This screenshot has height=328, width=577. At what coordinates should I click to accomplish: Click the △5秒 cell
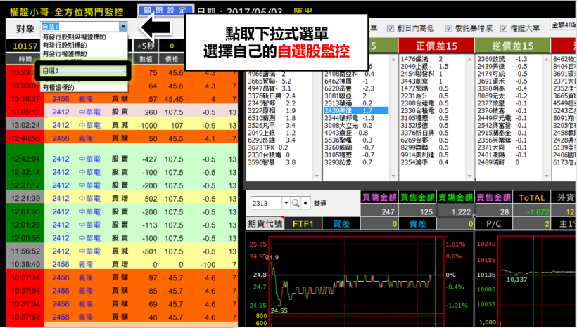point(146,46)
